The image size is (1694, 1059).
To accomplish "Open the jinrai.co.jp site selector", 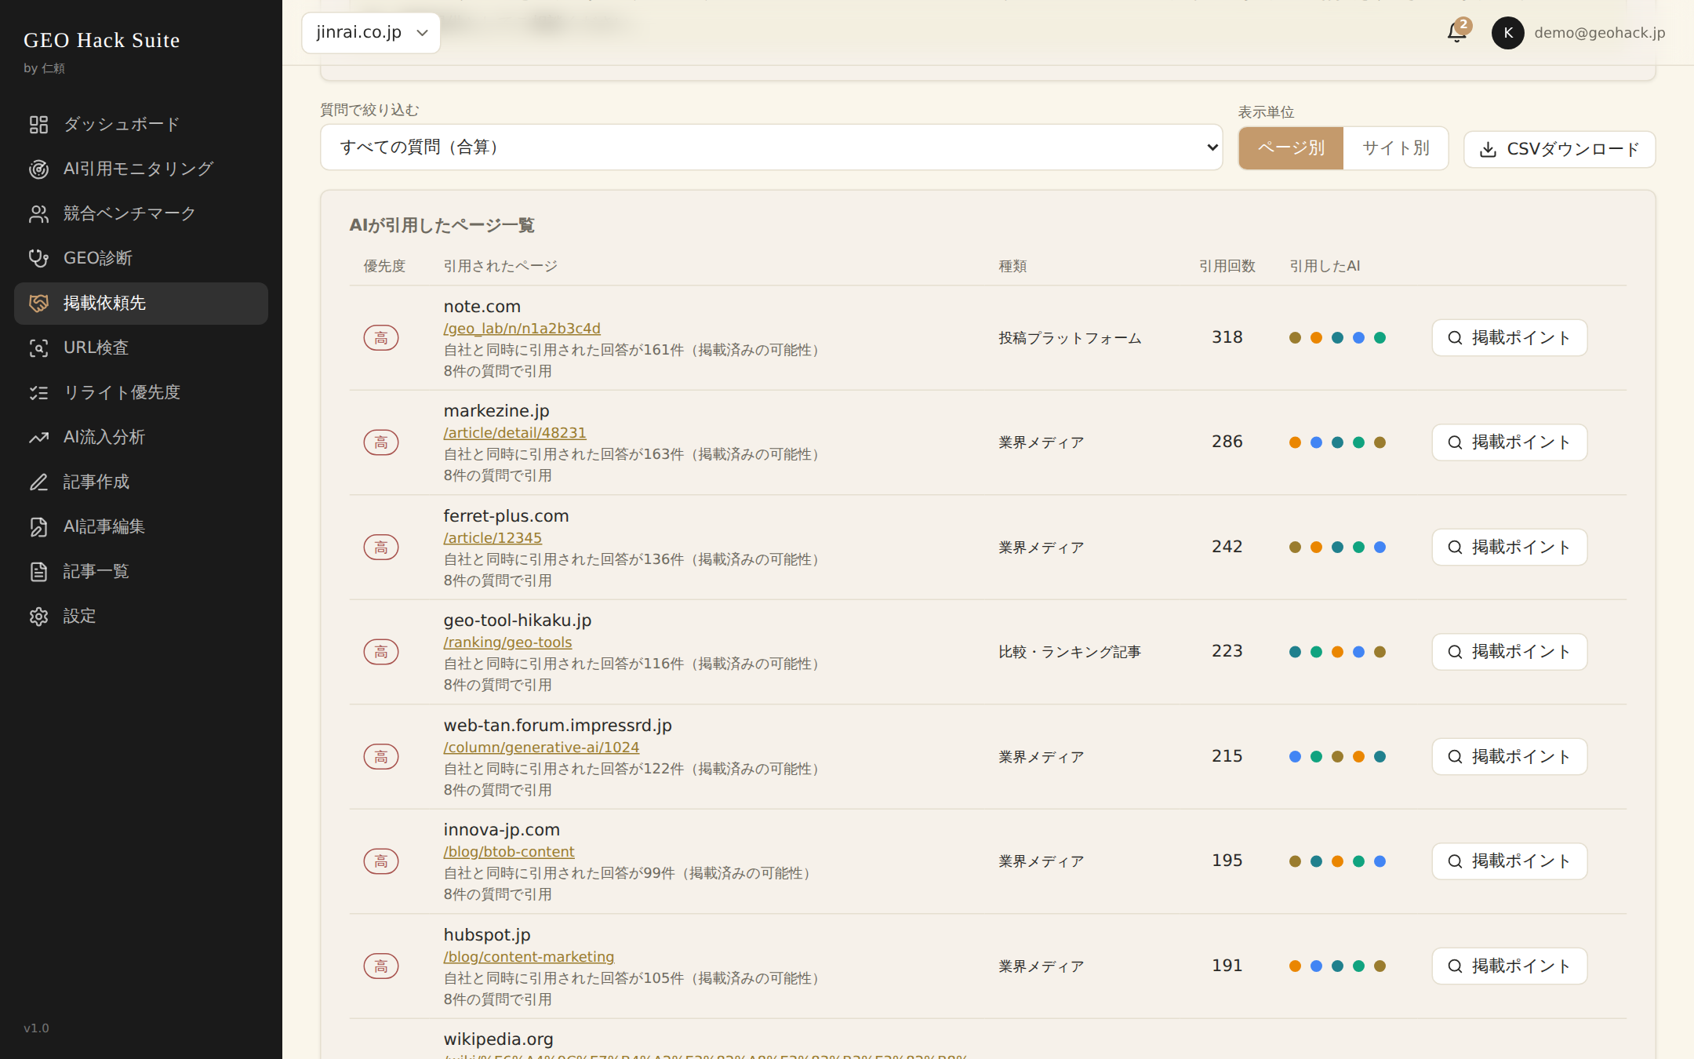I will [x=371, y=33].
